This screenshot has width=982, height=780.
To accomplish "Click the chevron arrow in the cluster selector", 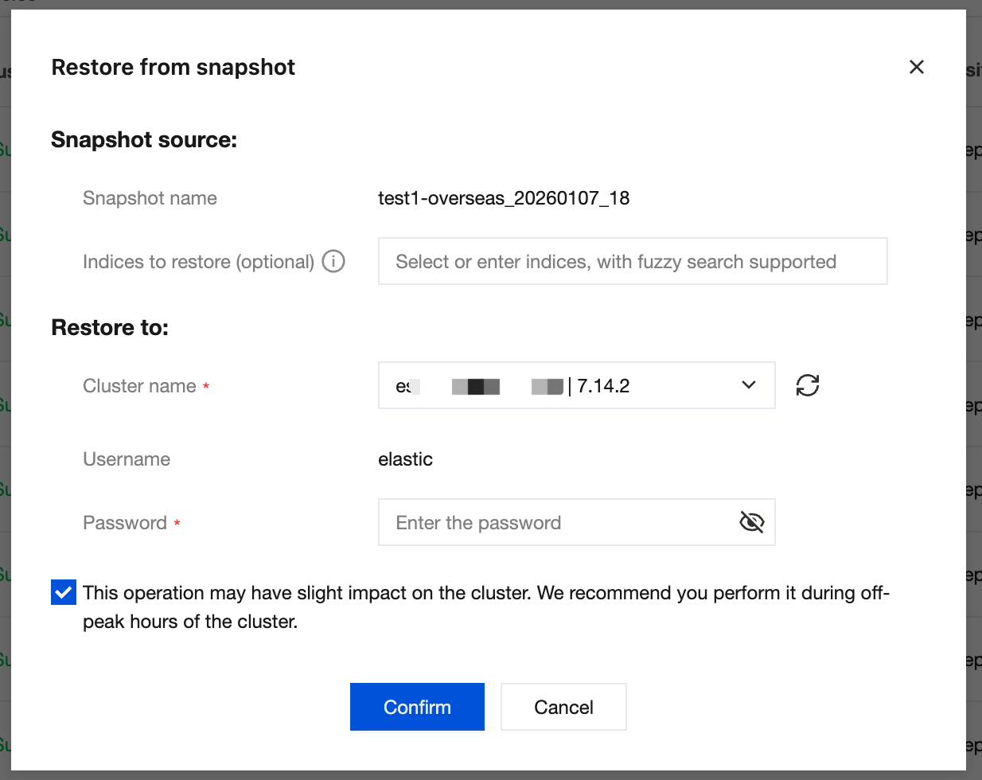I will point(748,385).
